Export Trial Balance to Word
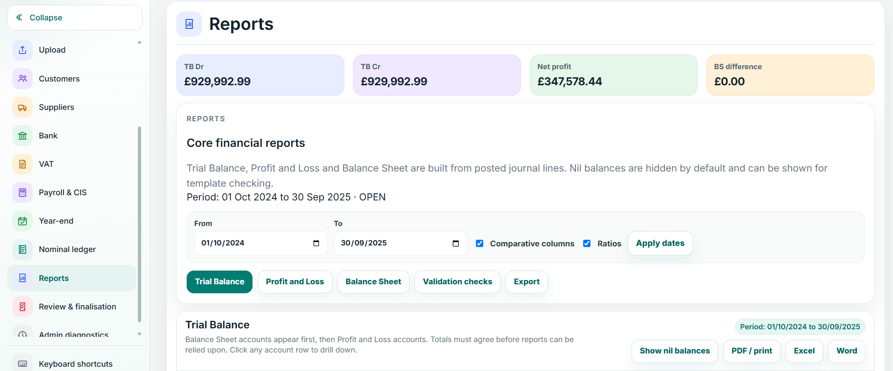893x371 pixels. point(847,351)
